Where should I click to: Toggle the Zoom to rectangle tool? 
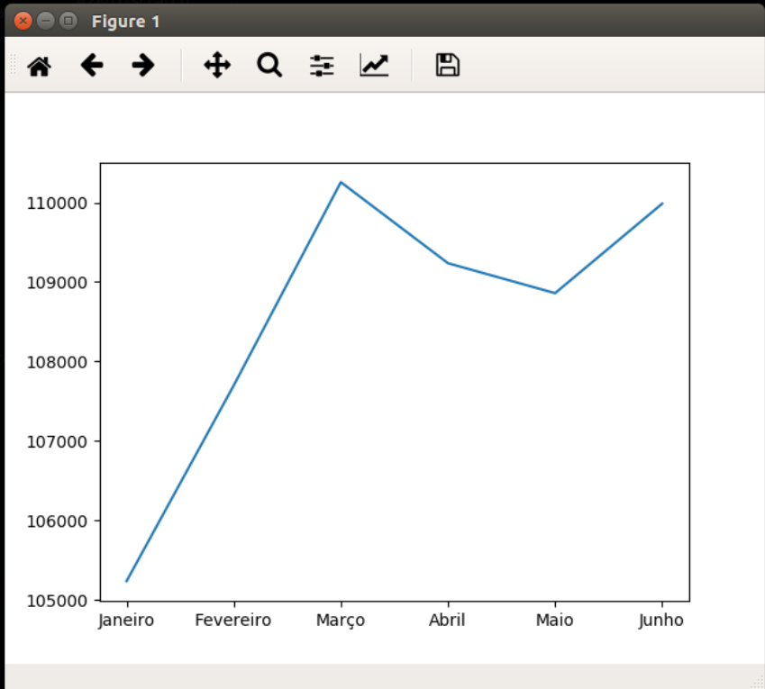pyautogui.click(x=269, y=65)
